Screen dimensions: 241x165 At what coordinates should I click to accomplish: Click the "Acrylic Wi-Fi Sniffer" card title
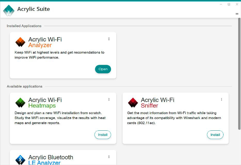pyautogui.click(x=158, y=103)
